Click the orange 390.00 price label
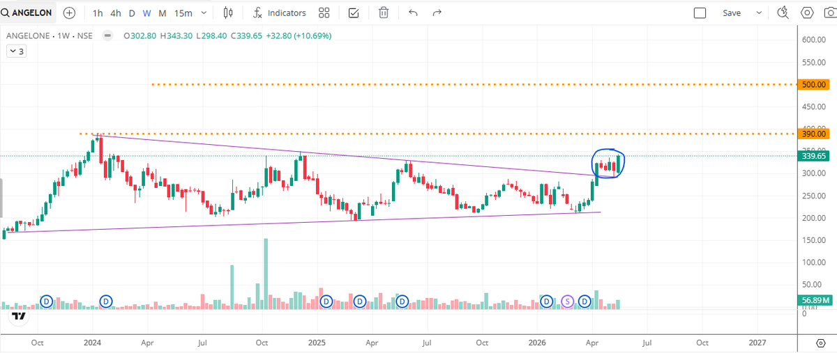The image size is (837, 353). pos(813,133)
